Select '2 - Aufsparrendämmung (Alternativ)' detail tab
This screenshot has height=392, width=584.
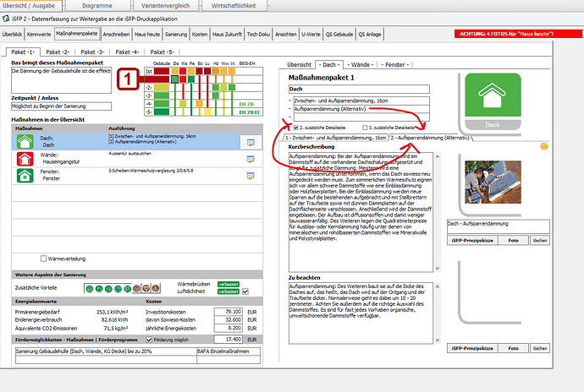pyautogui.click(x=431, y=136)
